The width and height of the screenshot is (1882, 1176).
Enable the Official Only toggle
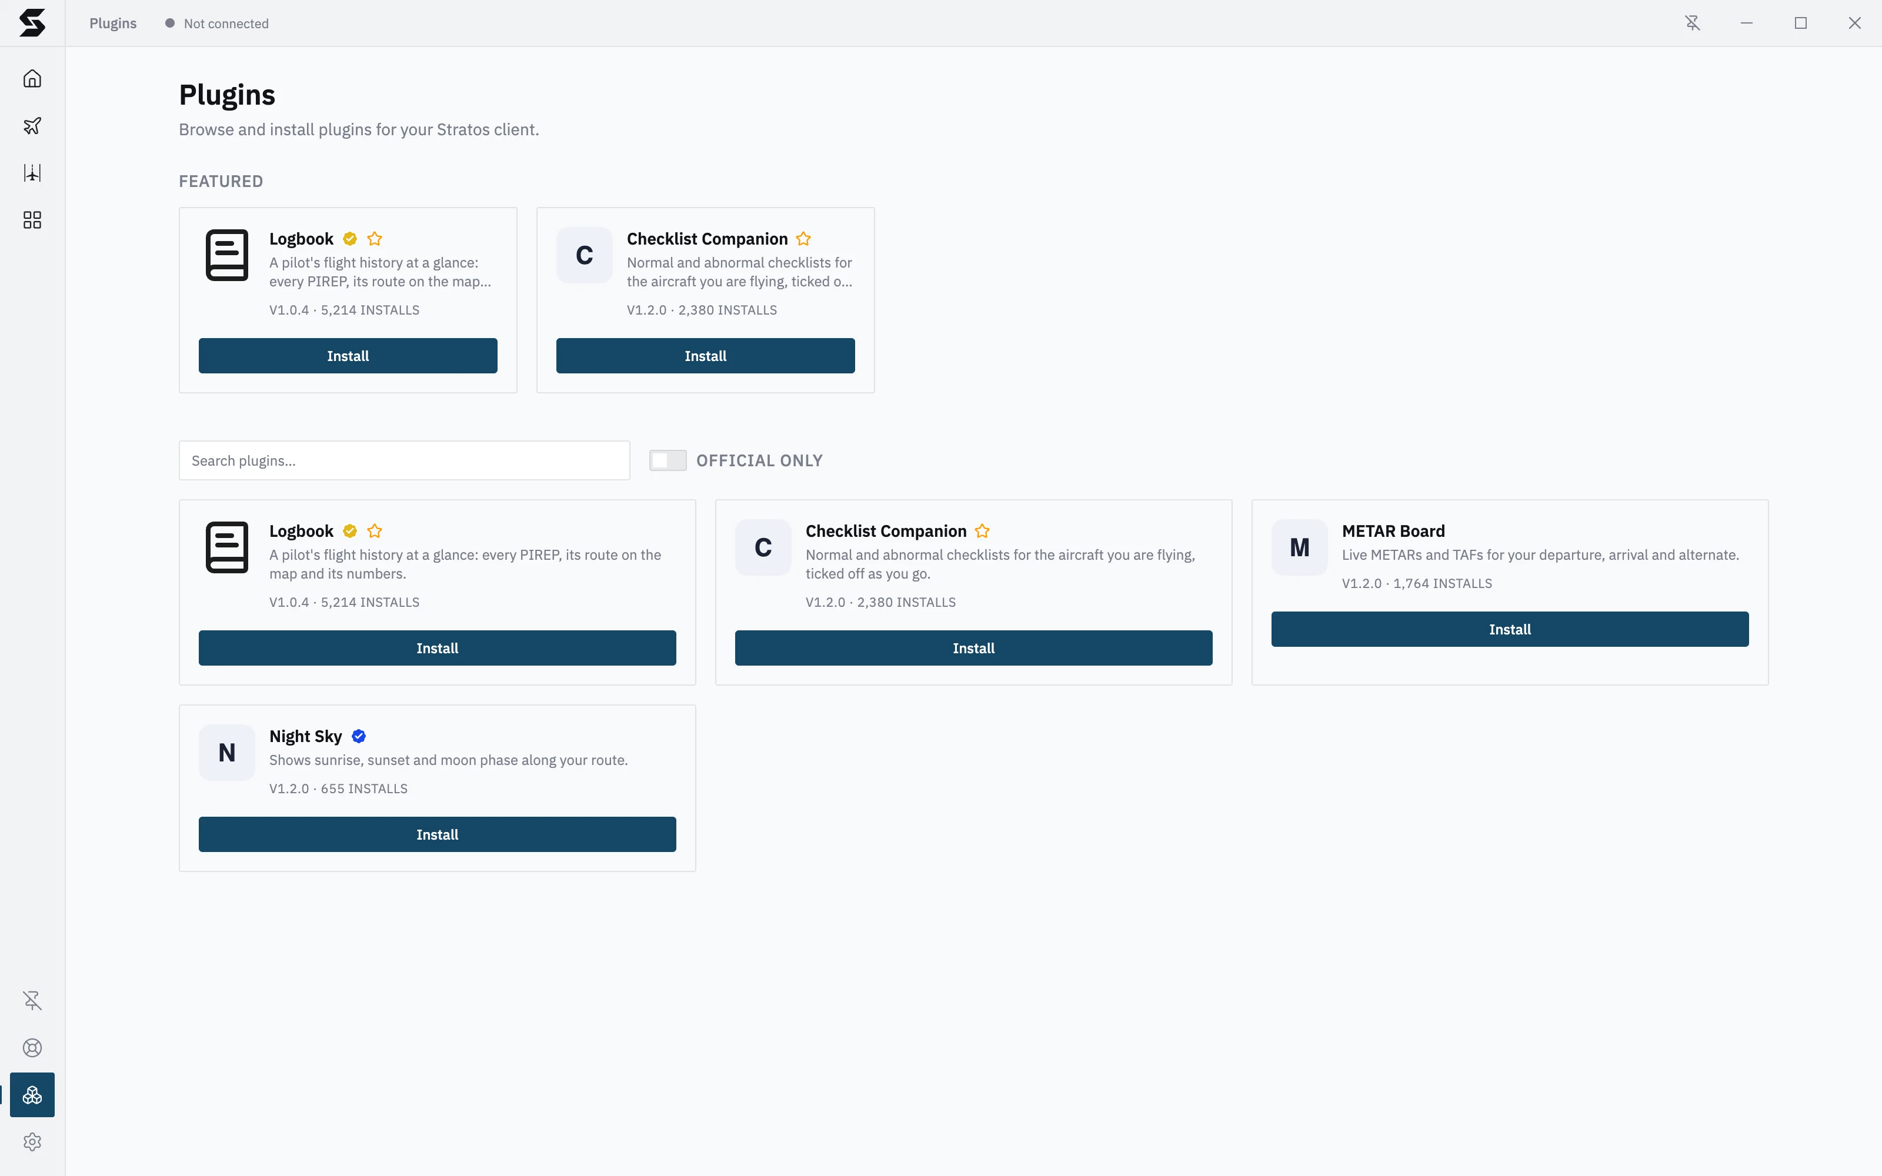point(668,460)
